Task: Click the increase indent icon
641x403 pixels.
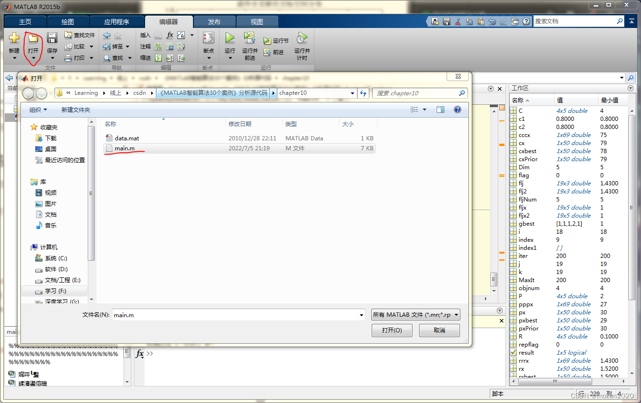Action: [x=170, y=58]
